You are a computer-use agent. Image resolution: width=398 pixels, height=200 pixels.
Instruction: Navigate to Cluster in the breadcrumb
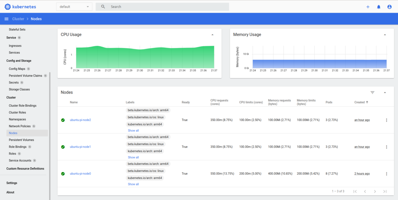(18, 19)
